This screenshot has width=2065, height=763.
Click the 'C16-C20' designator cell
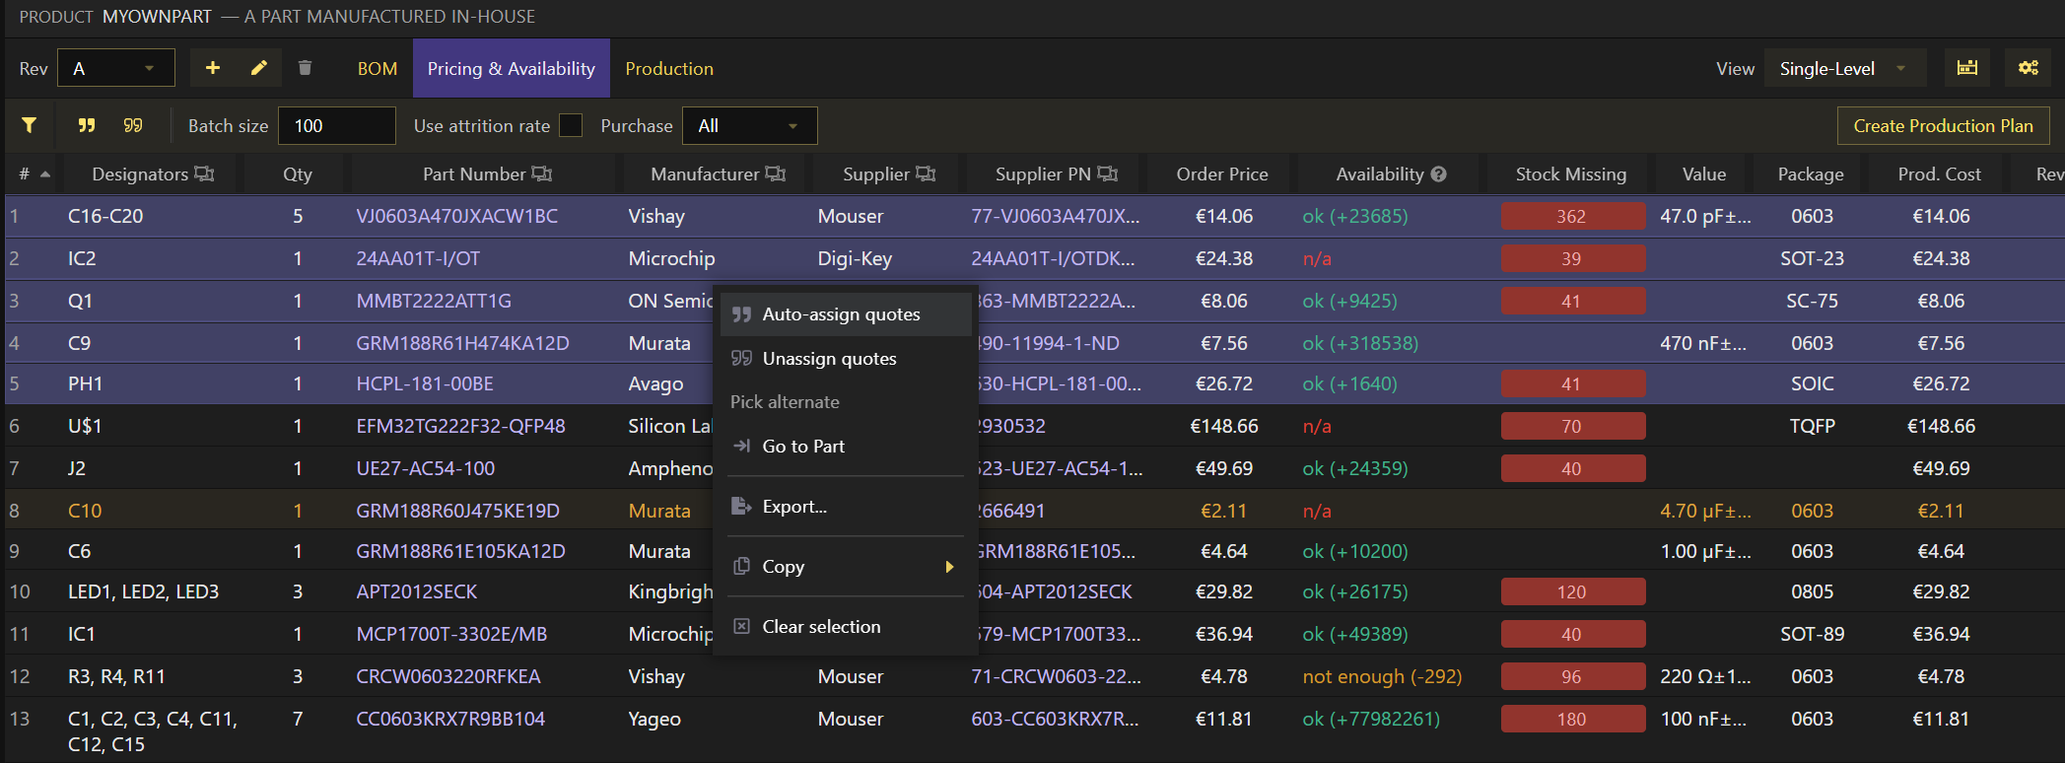tap(105, 216)
